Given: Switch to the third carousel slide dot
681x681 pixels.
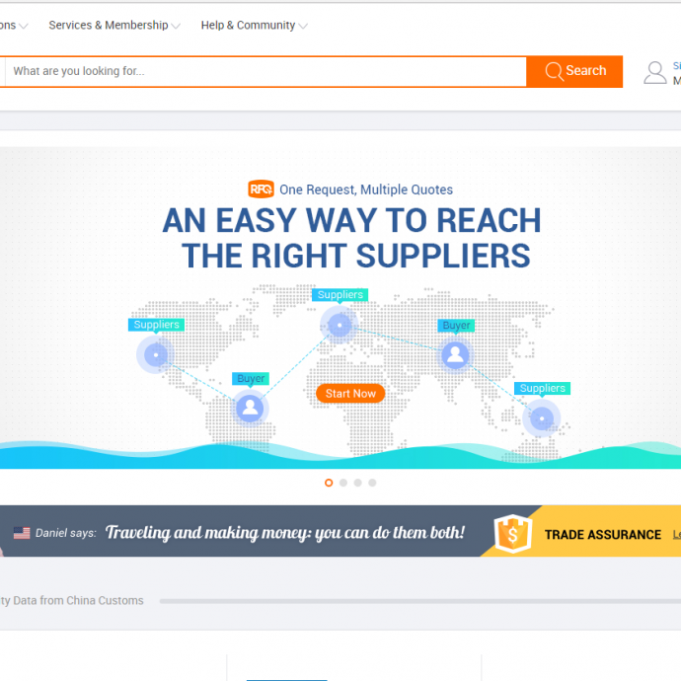Looking at the screenshot, I should tap(358, 483).
